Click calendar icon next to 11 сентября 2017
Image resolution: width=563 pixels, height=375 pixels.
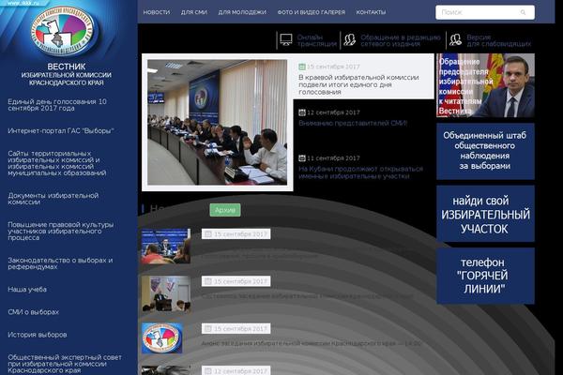click(302, 157)
